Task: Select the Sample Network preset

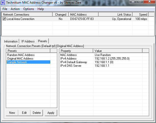Action: pos(28,62)
